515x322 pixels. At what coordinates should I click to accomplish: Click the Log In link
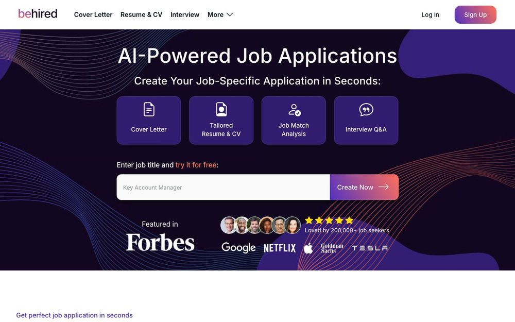431,14
